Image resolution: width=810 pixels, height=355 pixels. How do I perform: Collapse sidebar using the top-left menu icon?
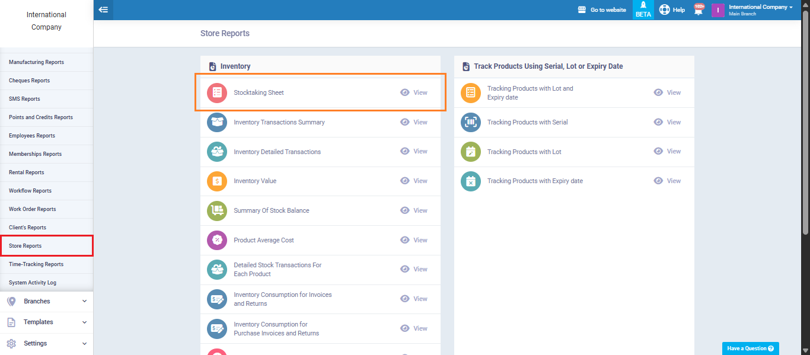[103, 9]
